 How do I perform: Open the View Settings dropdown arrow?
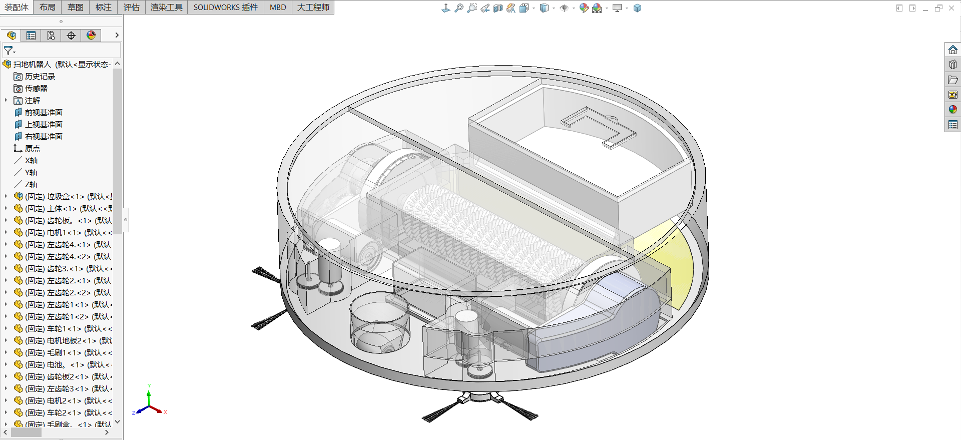coord(627,8)
